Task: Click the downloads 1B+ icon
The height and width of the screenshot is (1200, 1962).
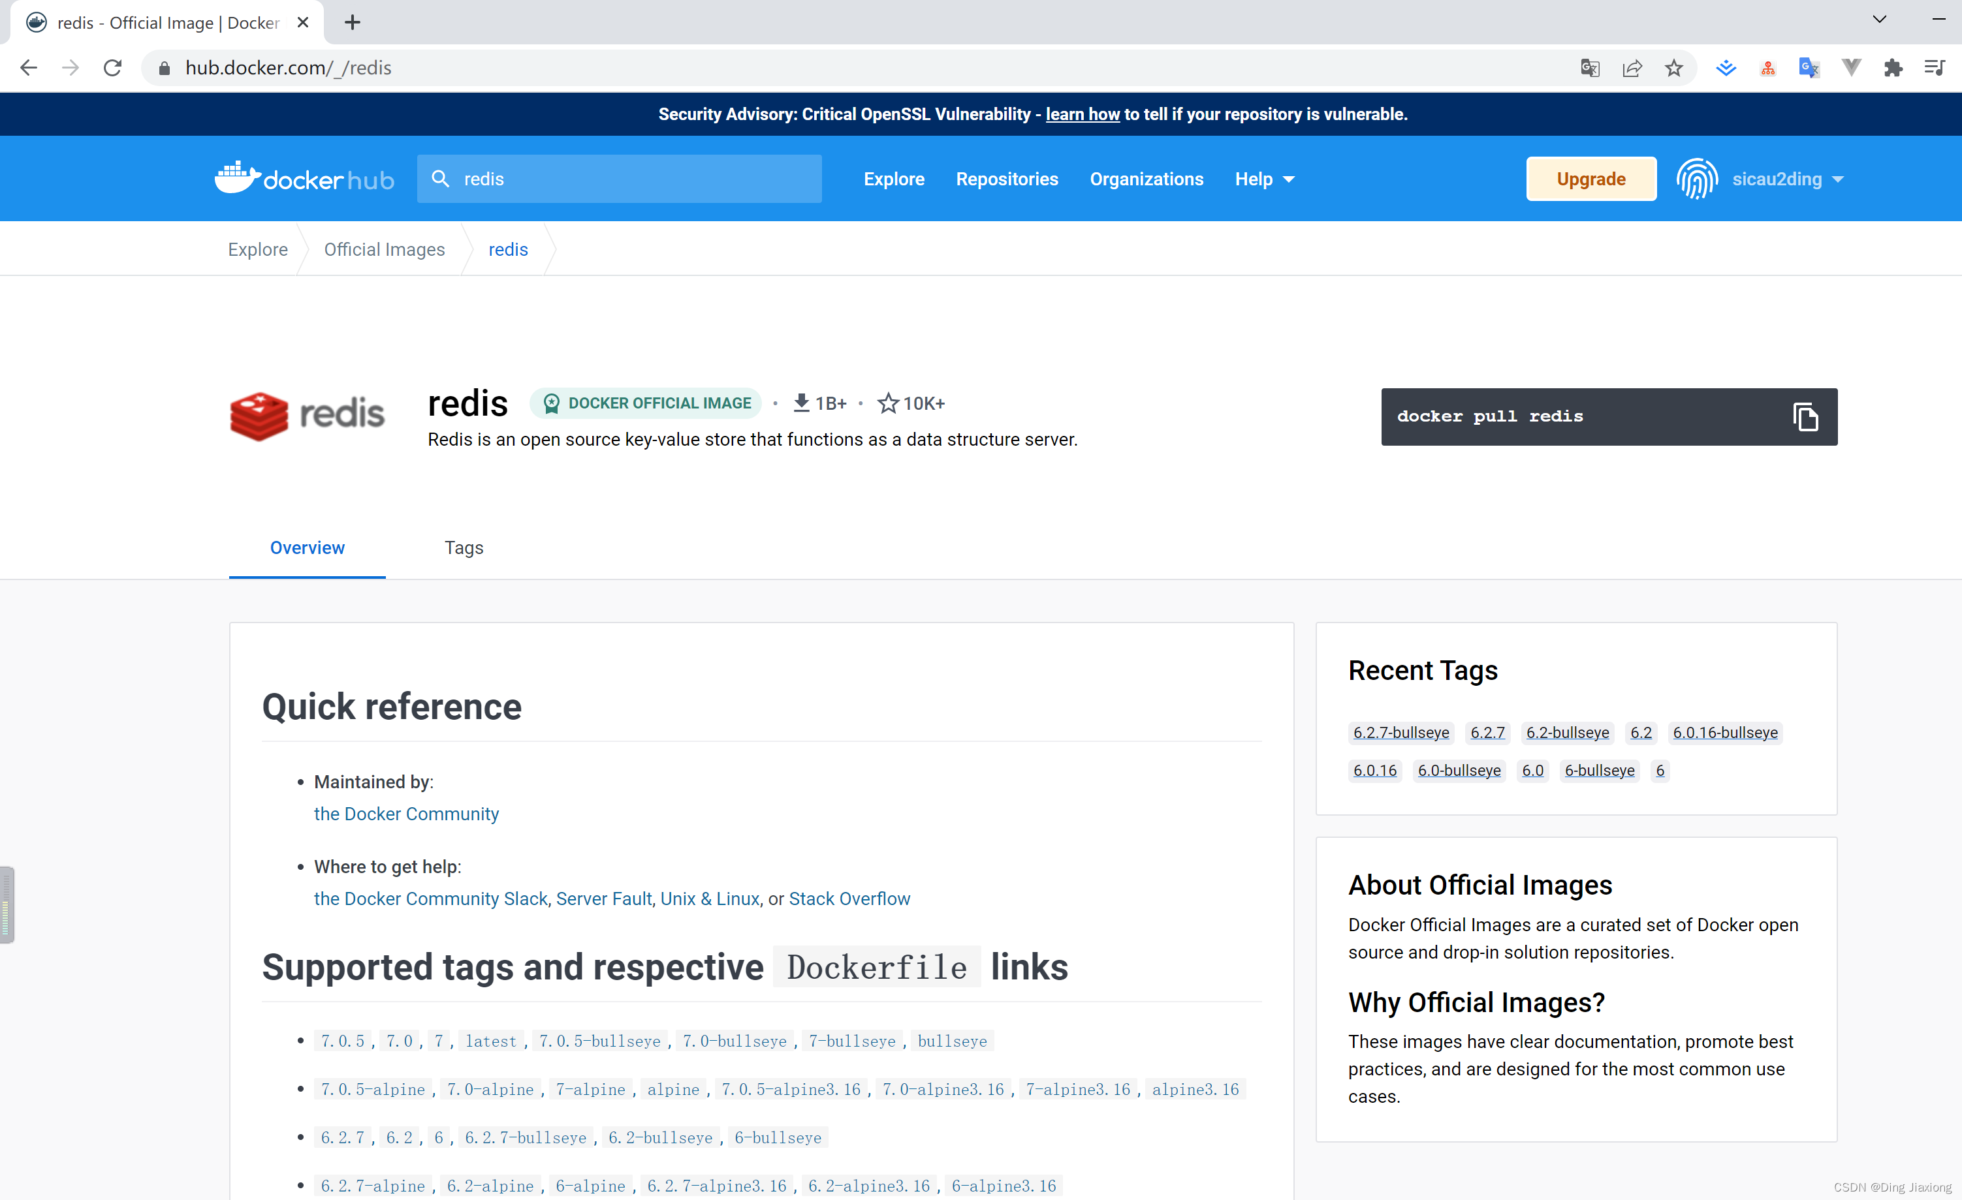Action: click(x=801, y=403)
